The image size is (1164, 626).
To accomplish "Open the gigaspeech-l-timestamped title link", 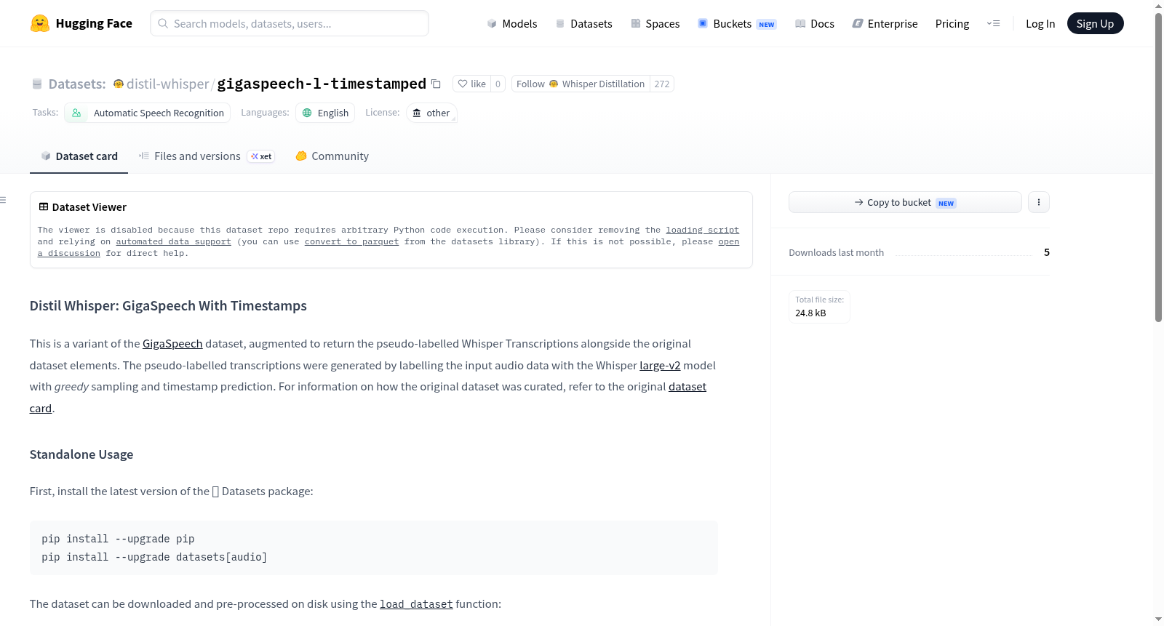I will [322, 84].
